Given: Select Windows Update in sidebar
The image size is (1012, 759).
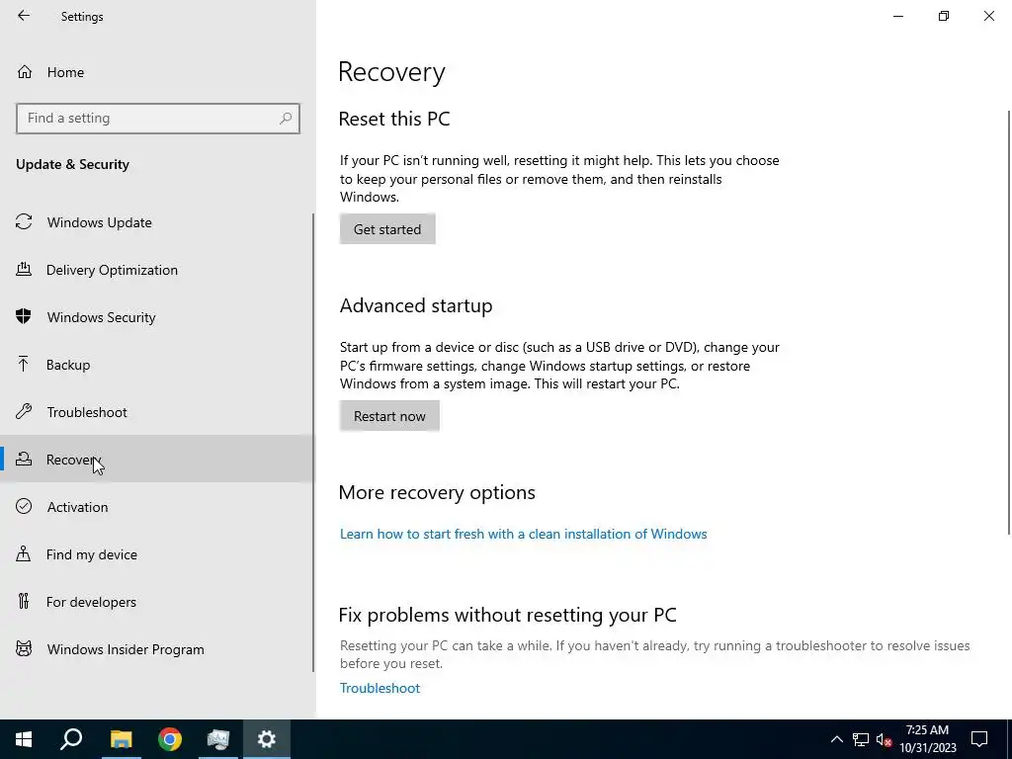Looking at the screenshot, I should coord(156,222).
